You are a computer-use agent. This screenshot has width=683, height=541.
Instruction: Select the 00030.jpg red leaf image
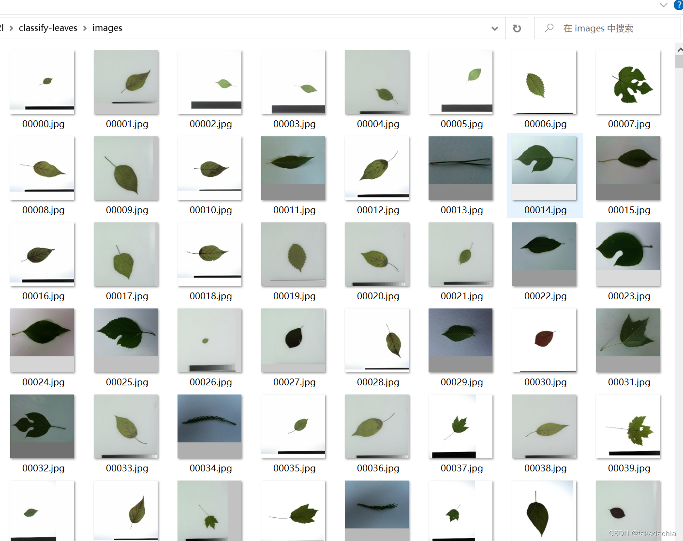[544, 340]
